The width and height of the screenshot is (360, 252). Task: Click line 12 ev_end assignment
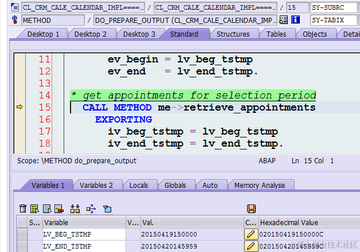183,72
